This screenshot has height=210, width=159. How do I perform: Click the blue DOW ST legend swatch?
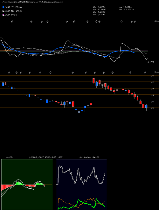[x=3, y=7]
